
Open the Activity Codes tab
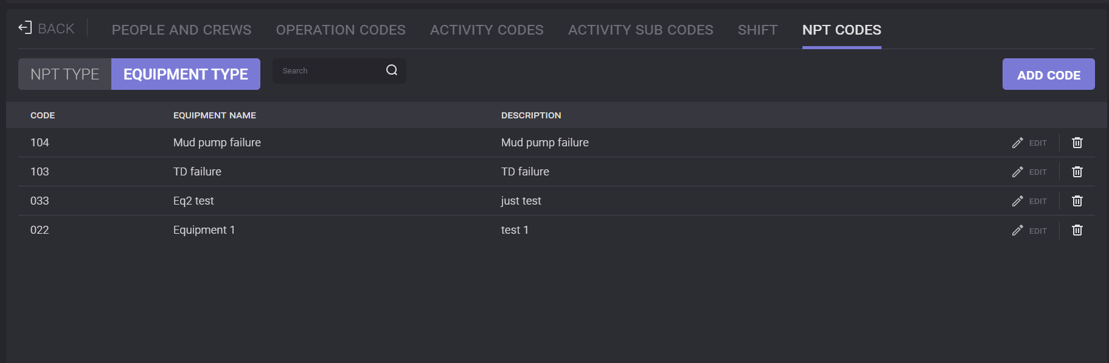coord(487,30)
